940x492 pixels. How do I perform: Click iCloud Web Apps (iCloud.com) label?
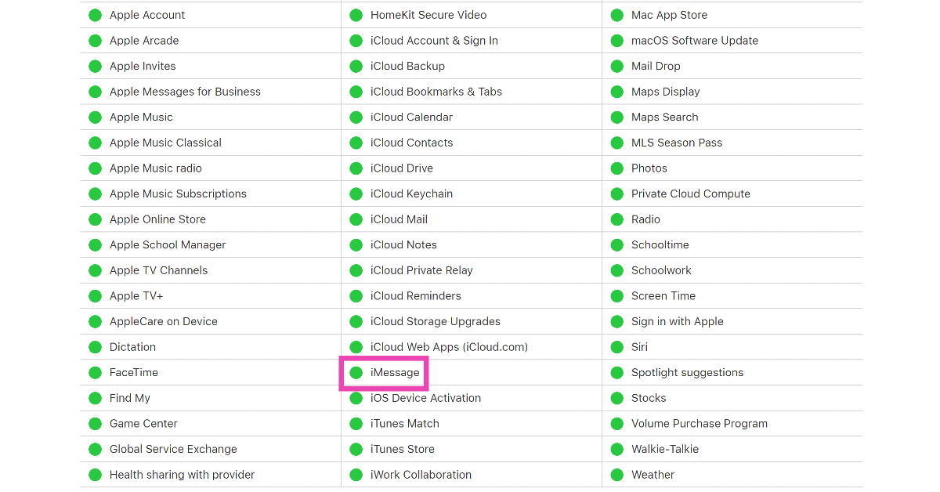449,347
